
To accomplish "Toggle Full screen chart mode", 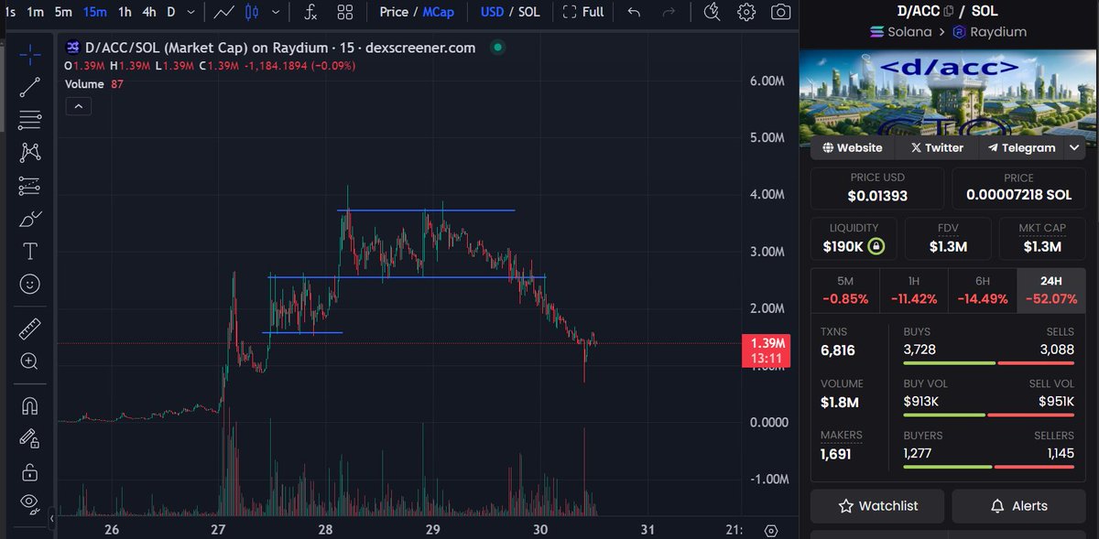I will [x=583, y=12].
